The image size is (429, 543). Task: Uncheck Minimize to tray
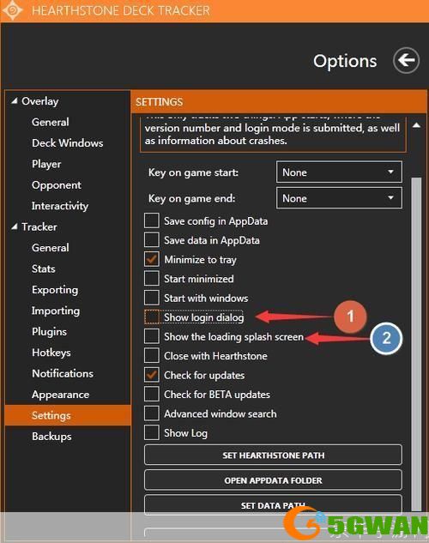(x=152, y=259)
